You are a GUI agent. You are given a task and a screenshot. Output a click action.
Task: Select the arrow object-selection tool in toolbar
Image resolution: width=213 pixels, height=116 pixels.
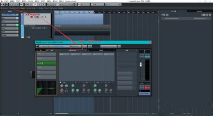(x=48, y=5)
